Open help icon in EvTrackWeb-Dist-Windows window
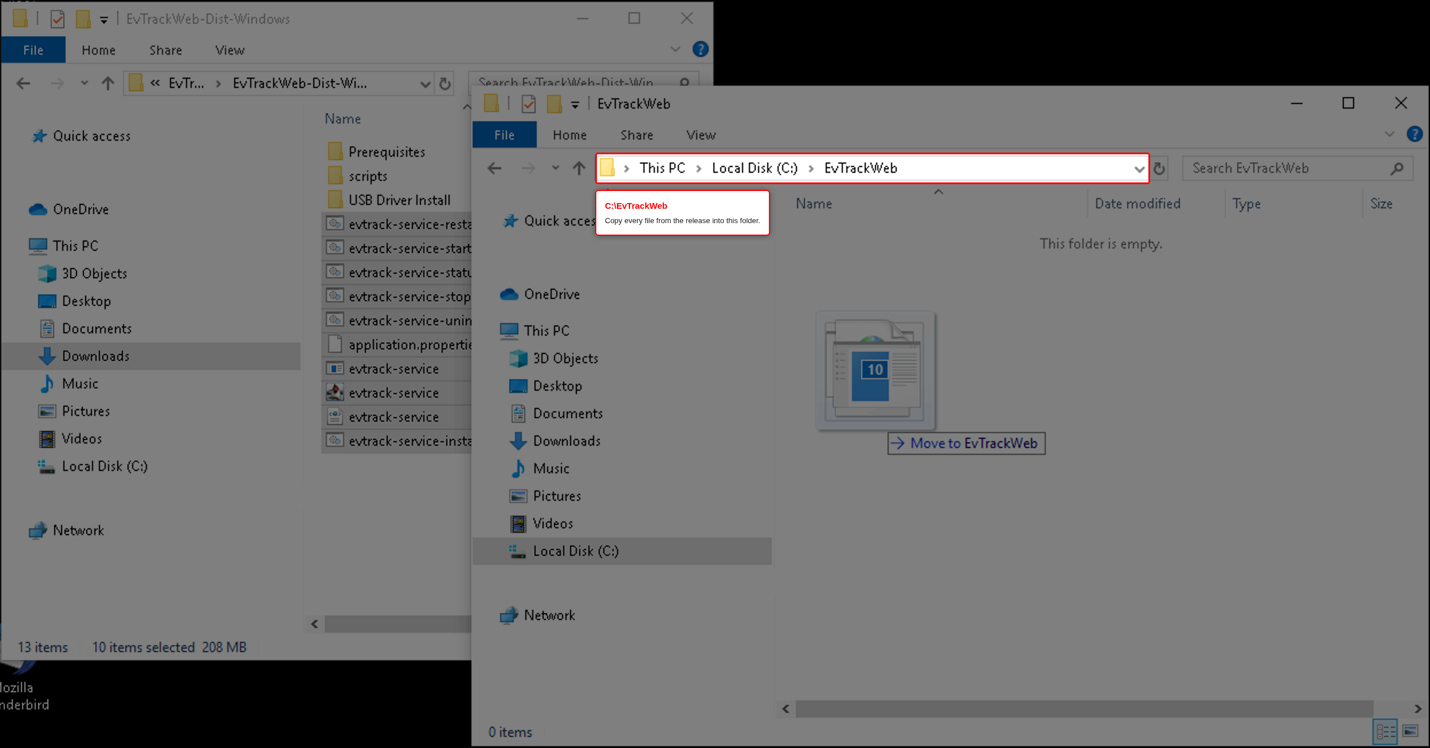1430x748 pixels. (700, 49)
